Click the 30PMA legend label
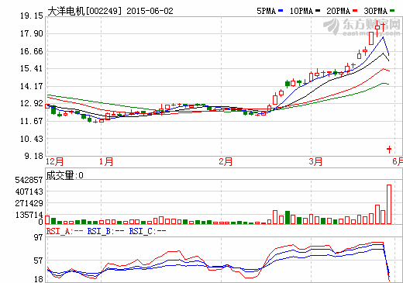Image resolution: width=403 pixels, height=283 pixels. pyautogui.click(x=375, y=11)
